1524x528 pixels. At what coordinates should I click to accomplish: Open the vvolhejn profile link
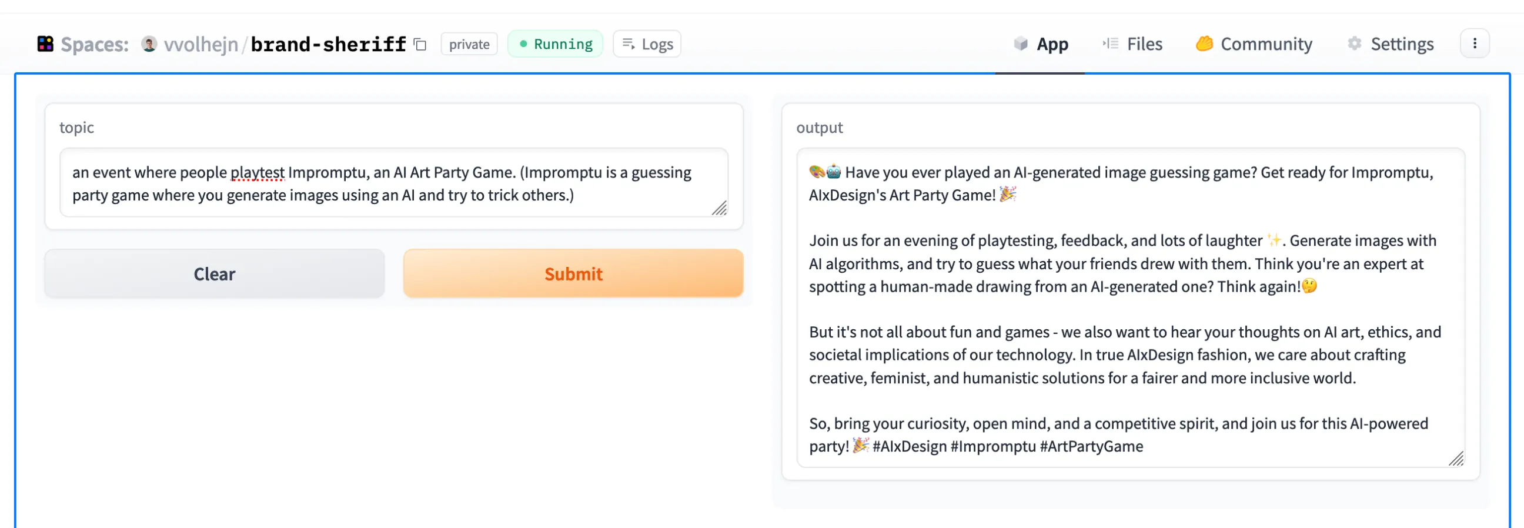[200, 44]
